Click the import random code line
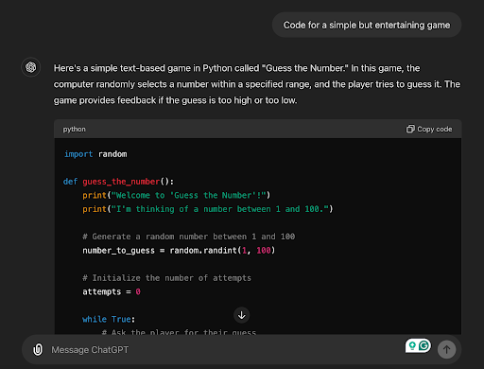Screen dimensions: 484x369 [95, 154]
